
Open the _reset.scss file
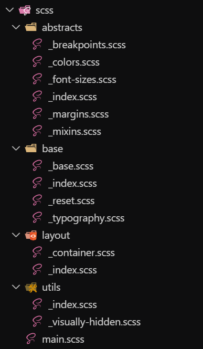point(71,201)
